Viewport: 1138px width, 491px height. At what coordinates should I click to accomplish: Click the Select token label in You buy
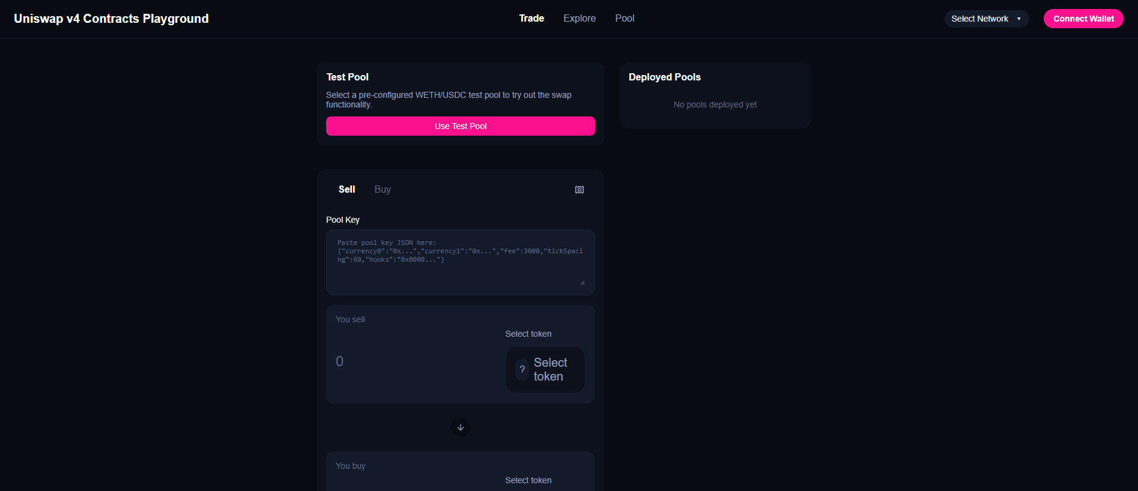pos(528,480)
